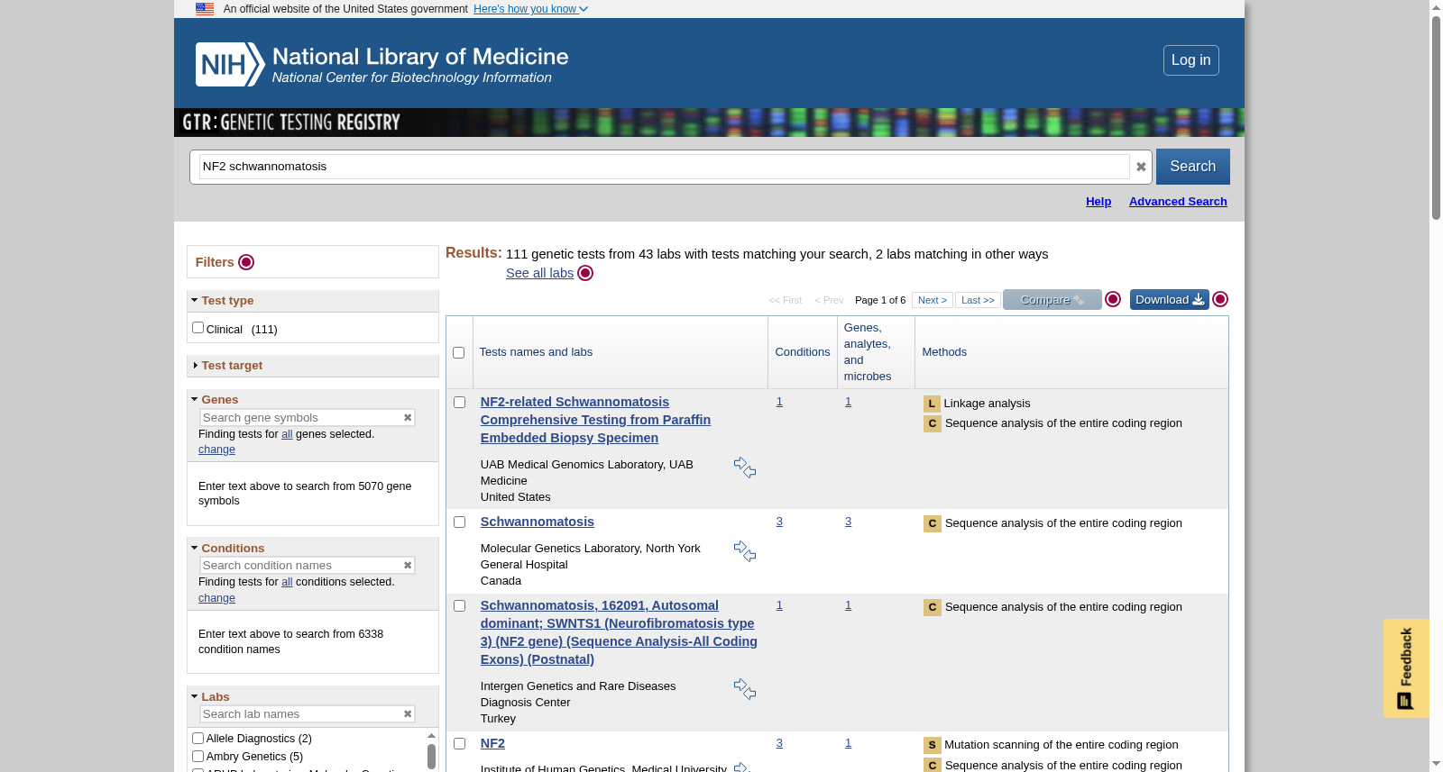Viewport: 1443px width, 772px height.
Task: Click change link under Conditions filter
Action: [x=216, y=598]
